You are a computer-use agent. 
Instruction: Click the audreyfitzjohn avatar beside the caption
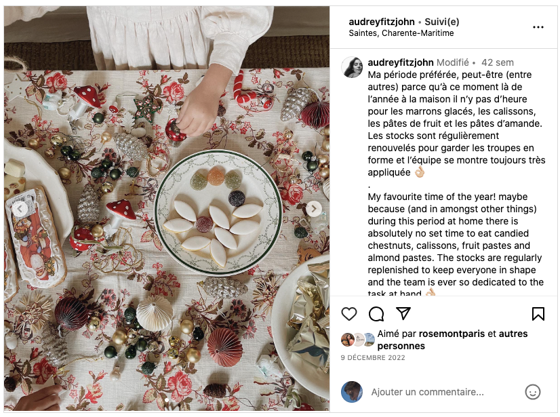352,67
